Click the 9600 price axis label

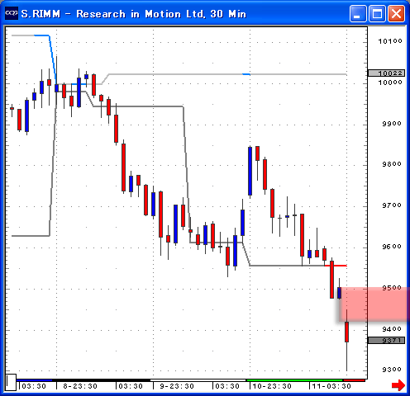(392, 247)
